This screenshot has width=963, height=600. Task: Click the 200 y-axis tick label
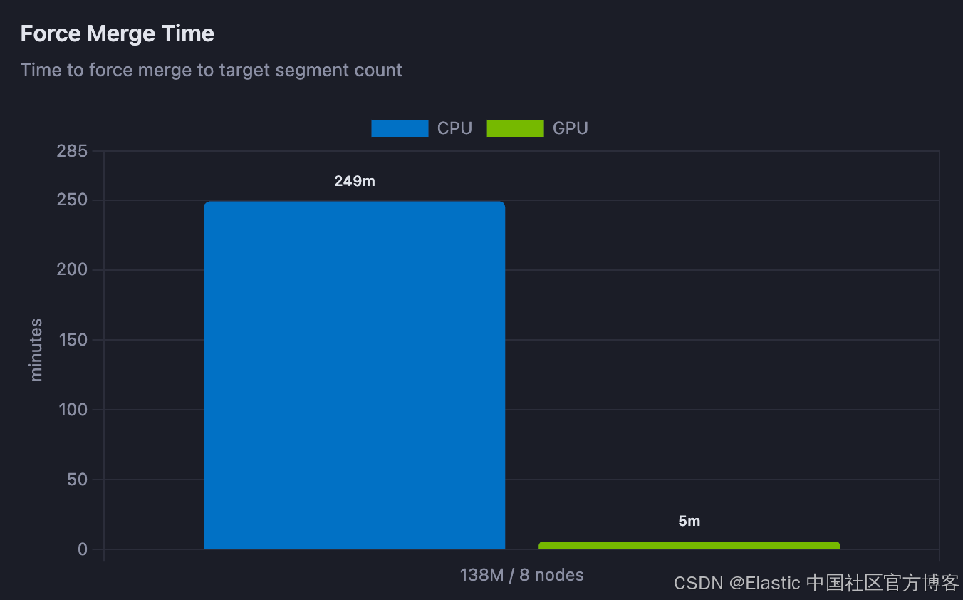click(72, 270)
